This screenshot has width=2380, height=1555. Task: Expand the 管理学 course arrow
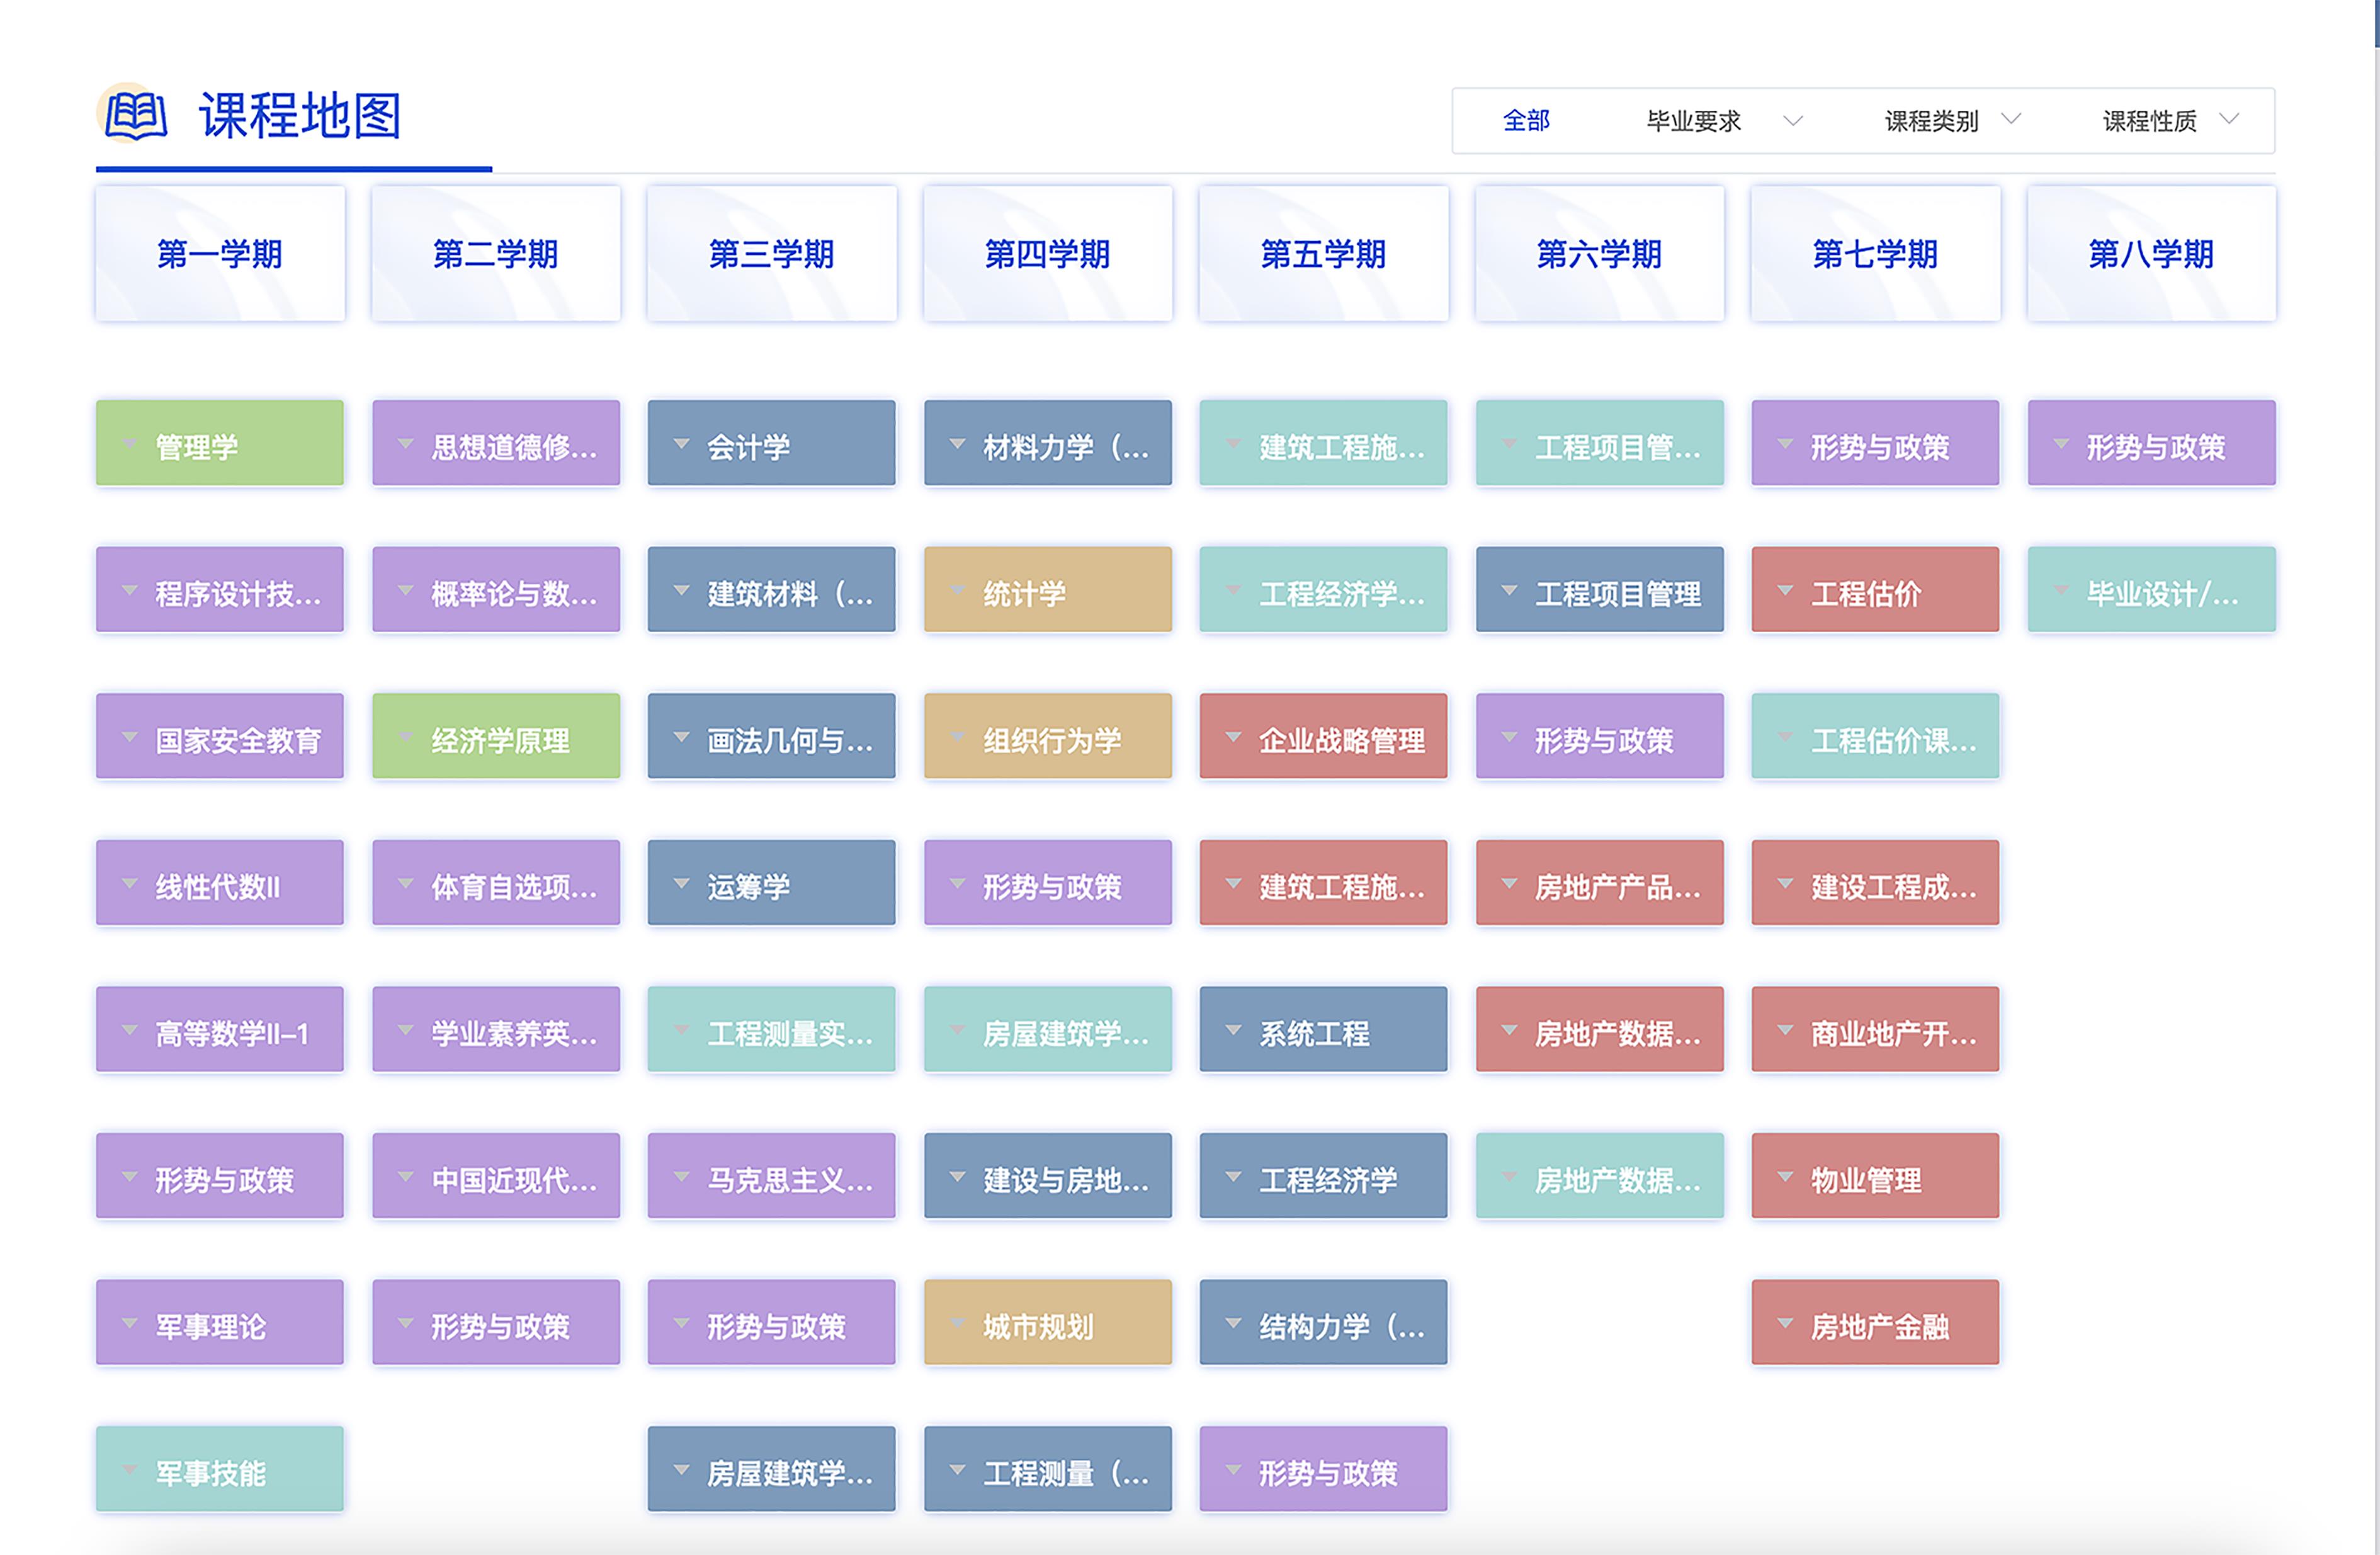(x=130, y=443)
